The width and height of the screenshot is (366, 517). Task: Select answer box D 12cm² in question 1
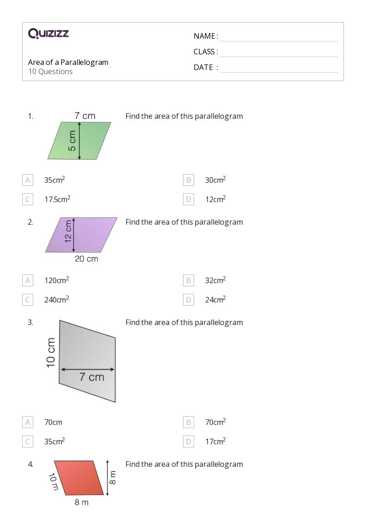[x=189, y=199]
